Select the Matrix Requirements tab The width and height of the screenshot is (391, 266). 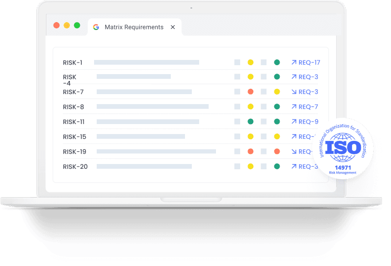coord(133,27)
